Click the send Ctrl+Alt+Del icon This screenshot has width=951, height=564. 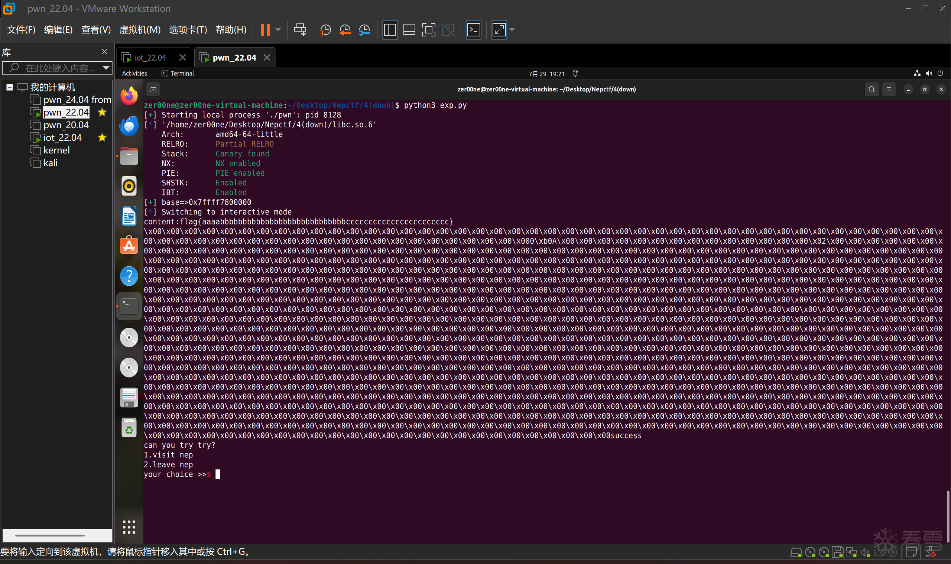click(x=300, y=30)
